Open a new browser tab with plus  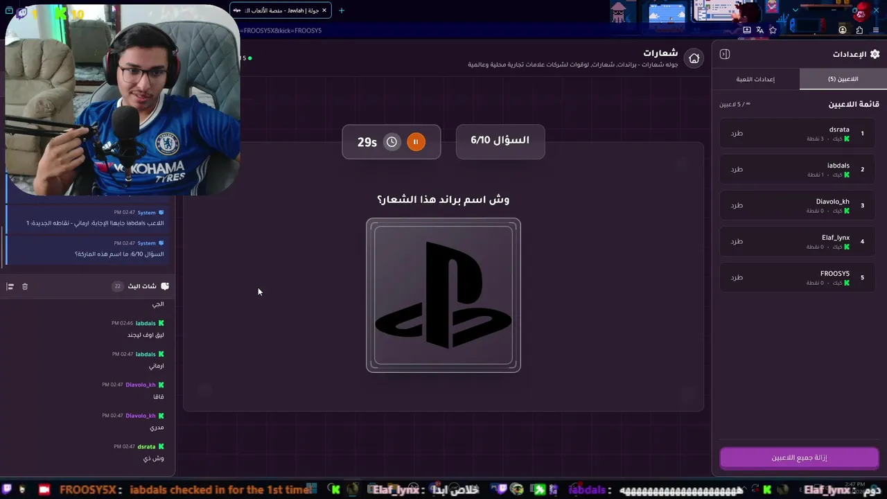point(341,10)
